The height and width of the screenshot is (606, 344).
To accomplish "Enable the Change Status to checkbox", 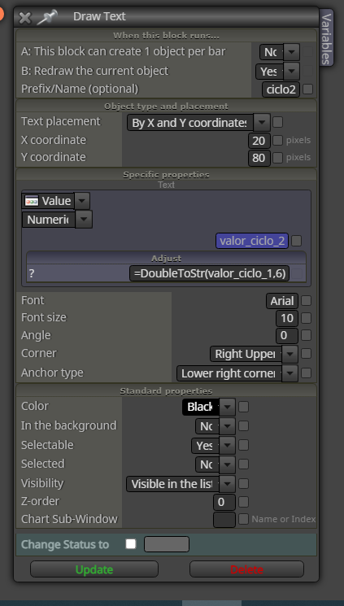I will pos(131,544).
